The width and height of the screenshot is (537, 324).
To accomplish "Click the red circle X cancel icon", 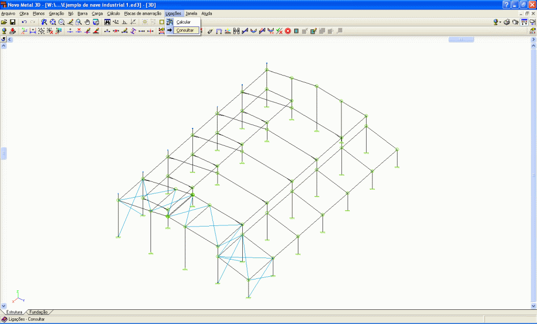I will 288,31.
